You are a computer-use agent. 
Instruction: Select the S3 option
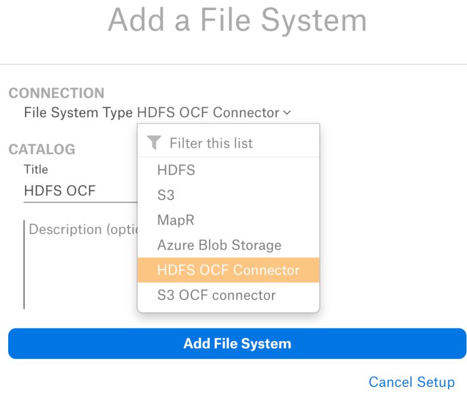[166, 195]
